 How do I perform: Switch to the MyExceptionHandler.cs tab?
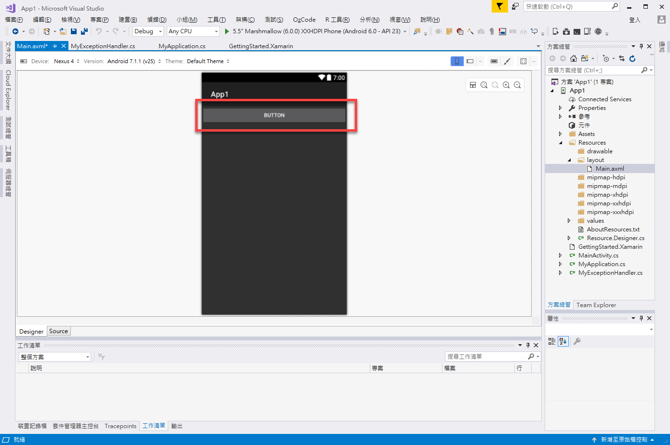103,46
